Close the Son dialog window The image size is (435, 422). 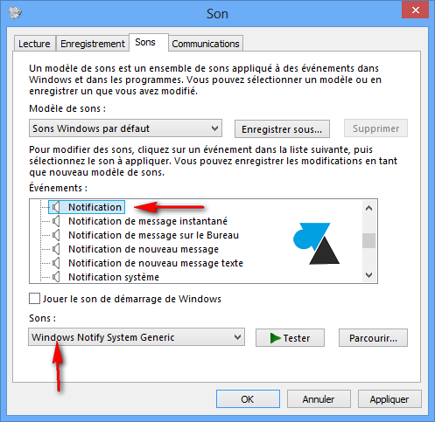[415, 10]
